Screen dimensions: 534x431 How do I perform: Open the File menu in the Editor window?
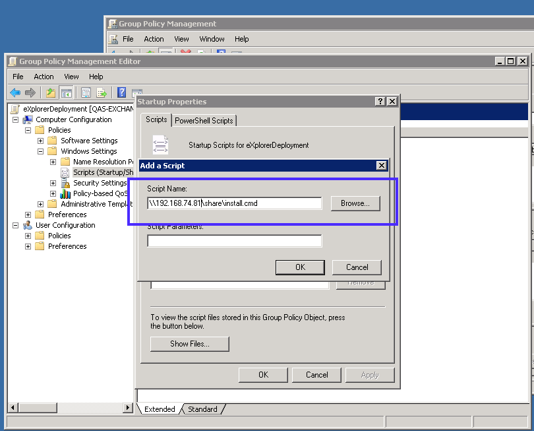18,77
